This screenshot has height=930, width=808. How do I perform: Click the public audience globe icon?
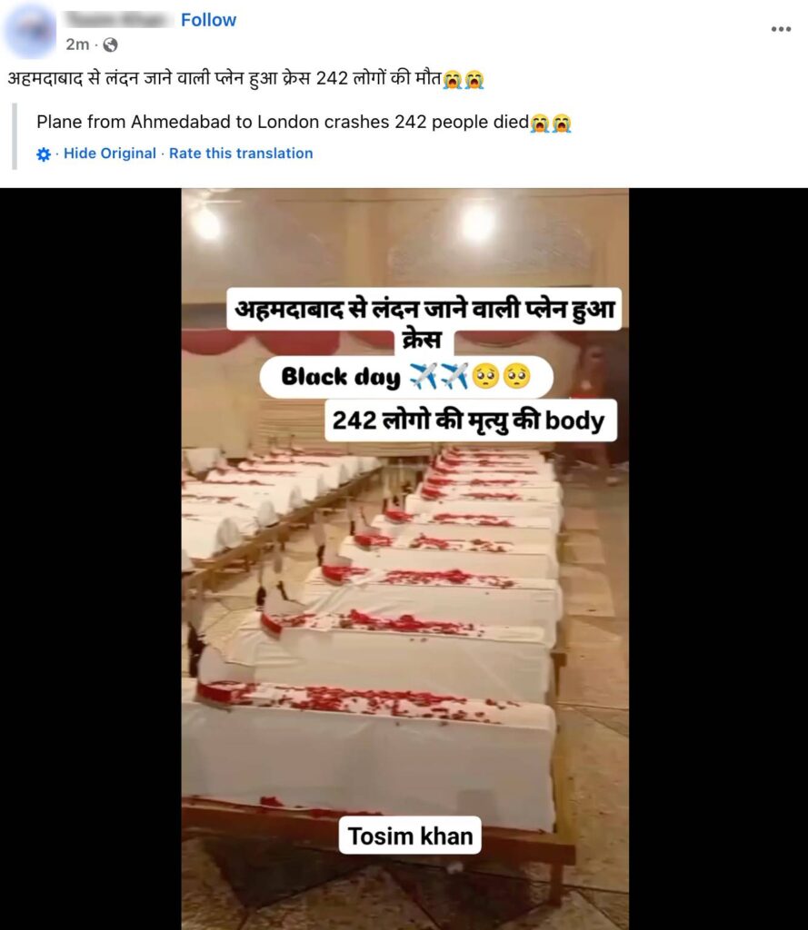[110, 45]
